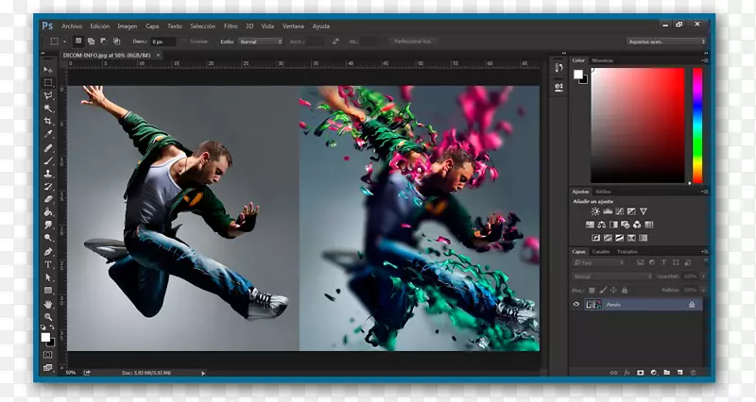The image size is (756, 402).
Task: Select the Eraser tool
Action: tap(48, 199)
